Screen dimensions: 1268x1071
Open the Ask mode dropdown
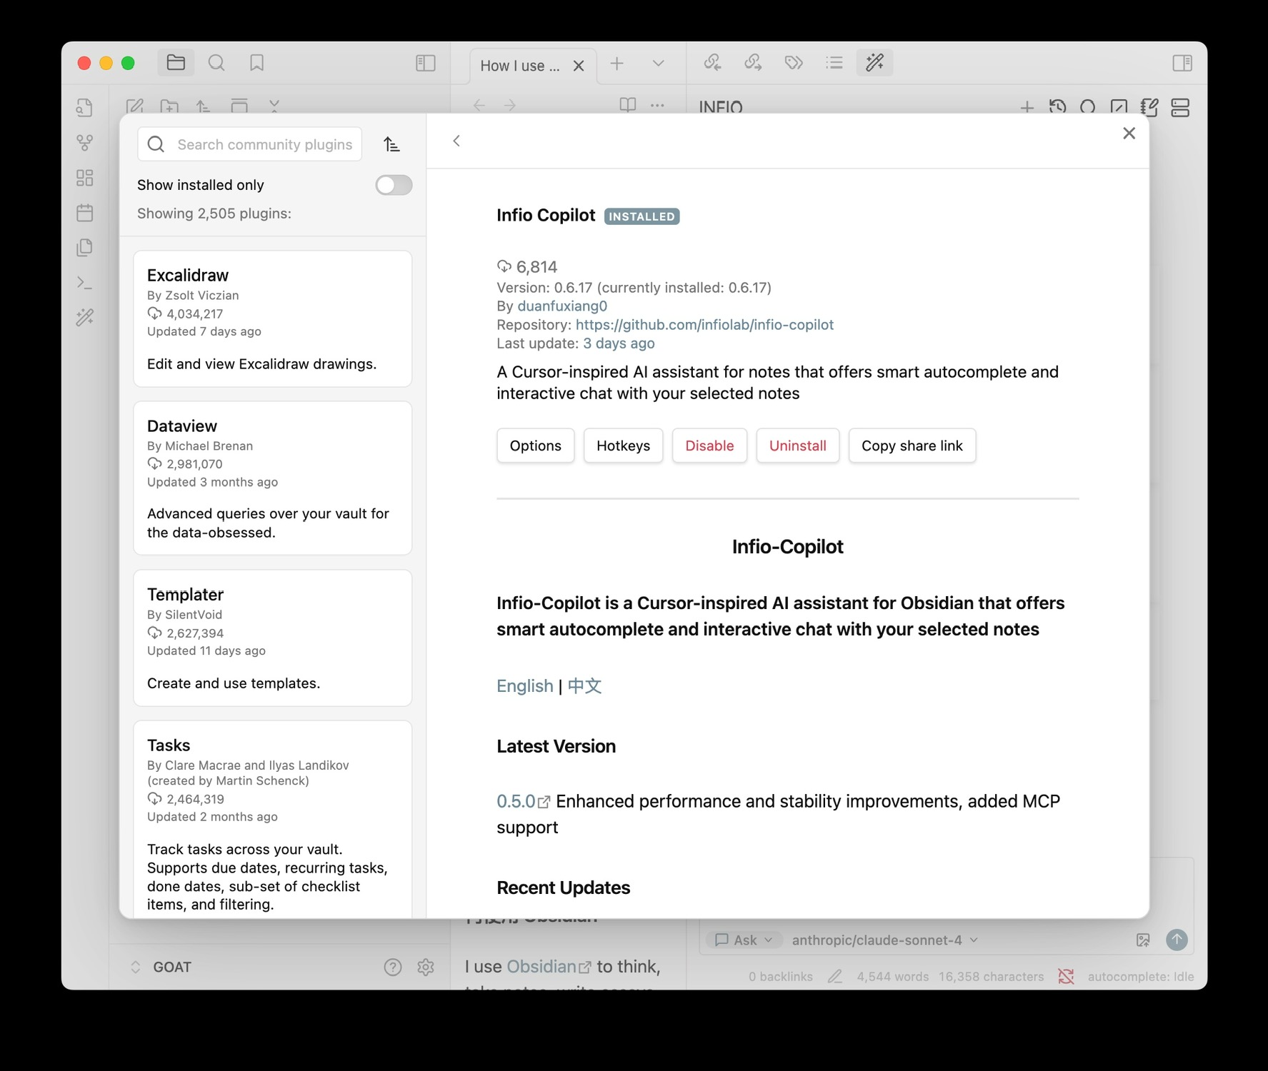tap(744, 940)
